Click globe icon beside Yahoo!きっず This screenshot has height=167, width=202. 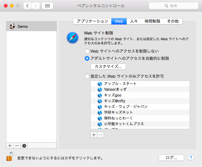pyautogui.click(x=100, y=90)
